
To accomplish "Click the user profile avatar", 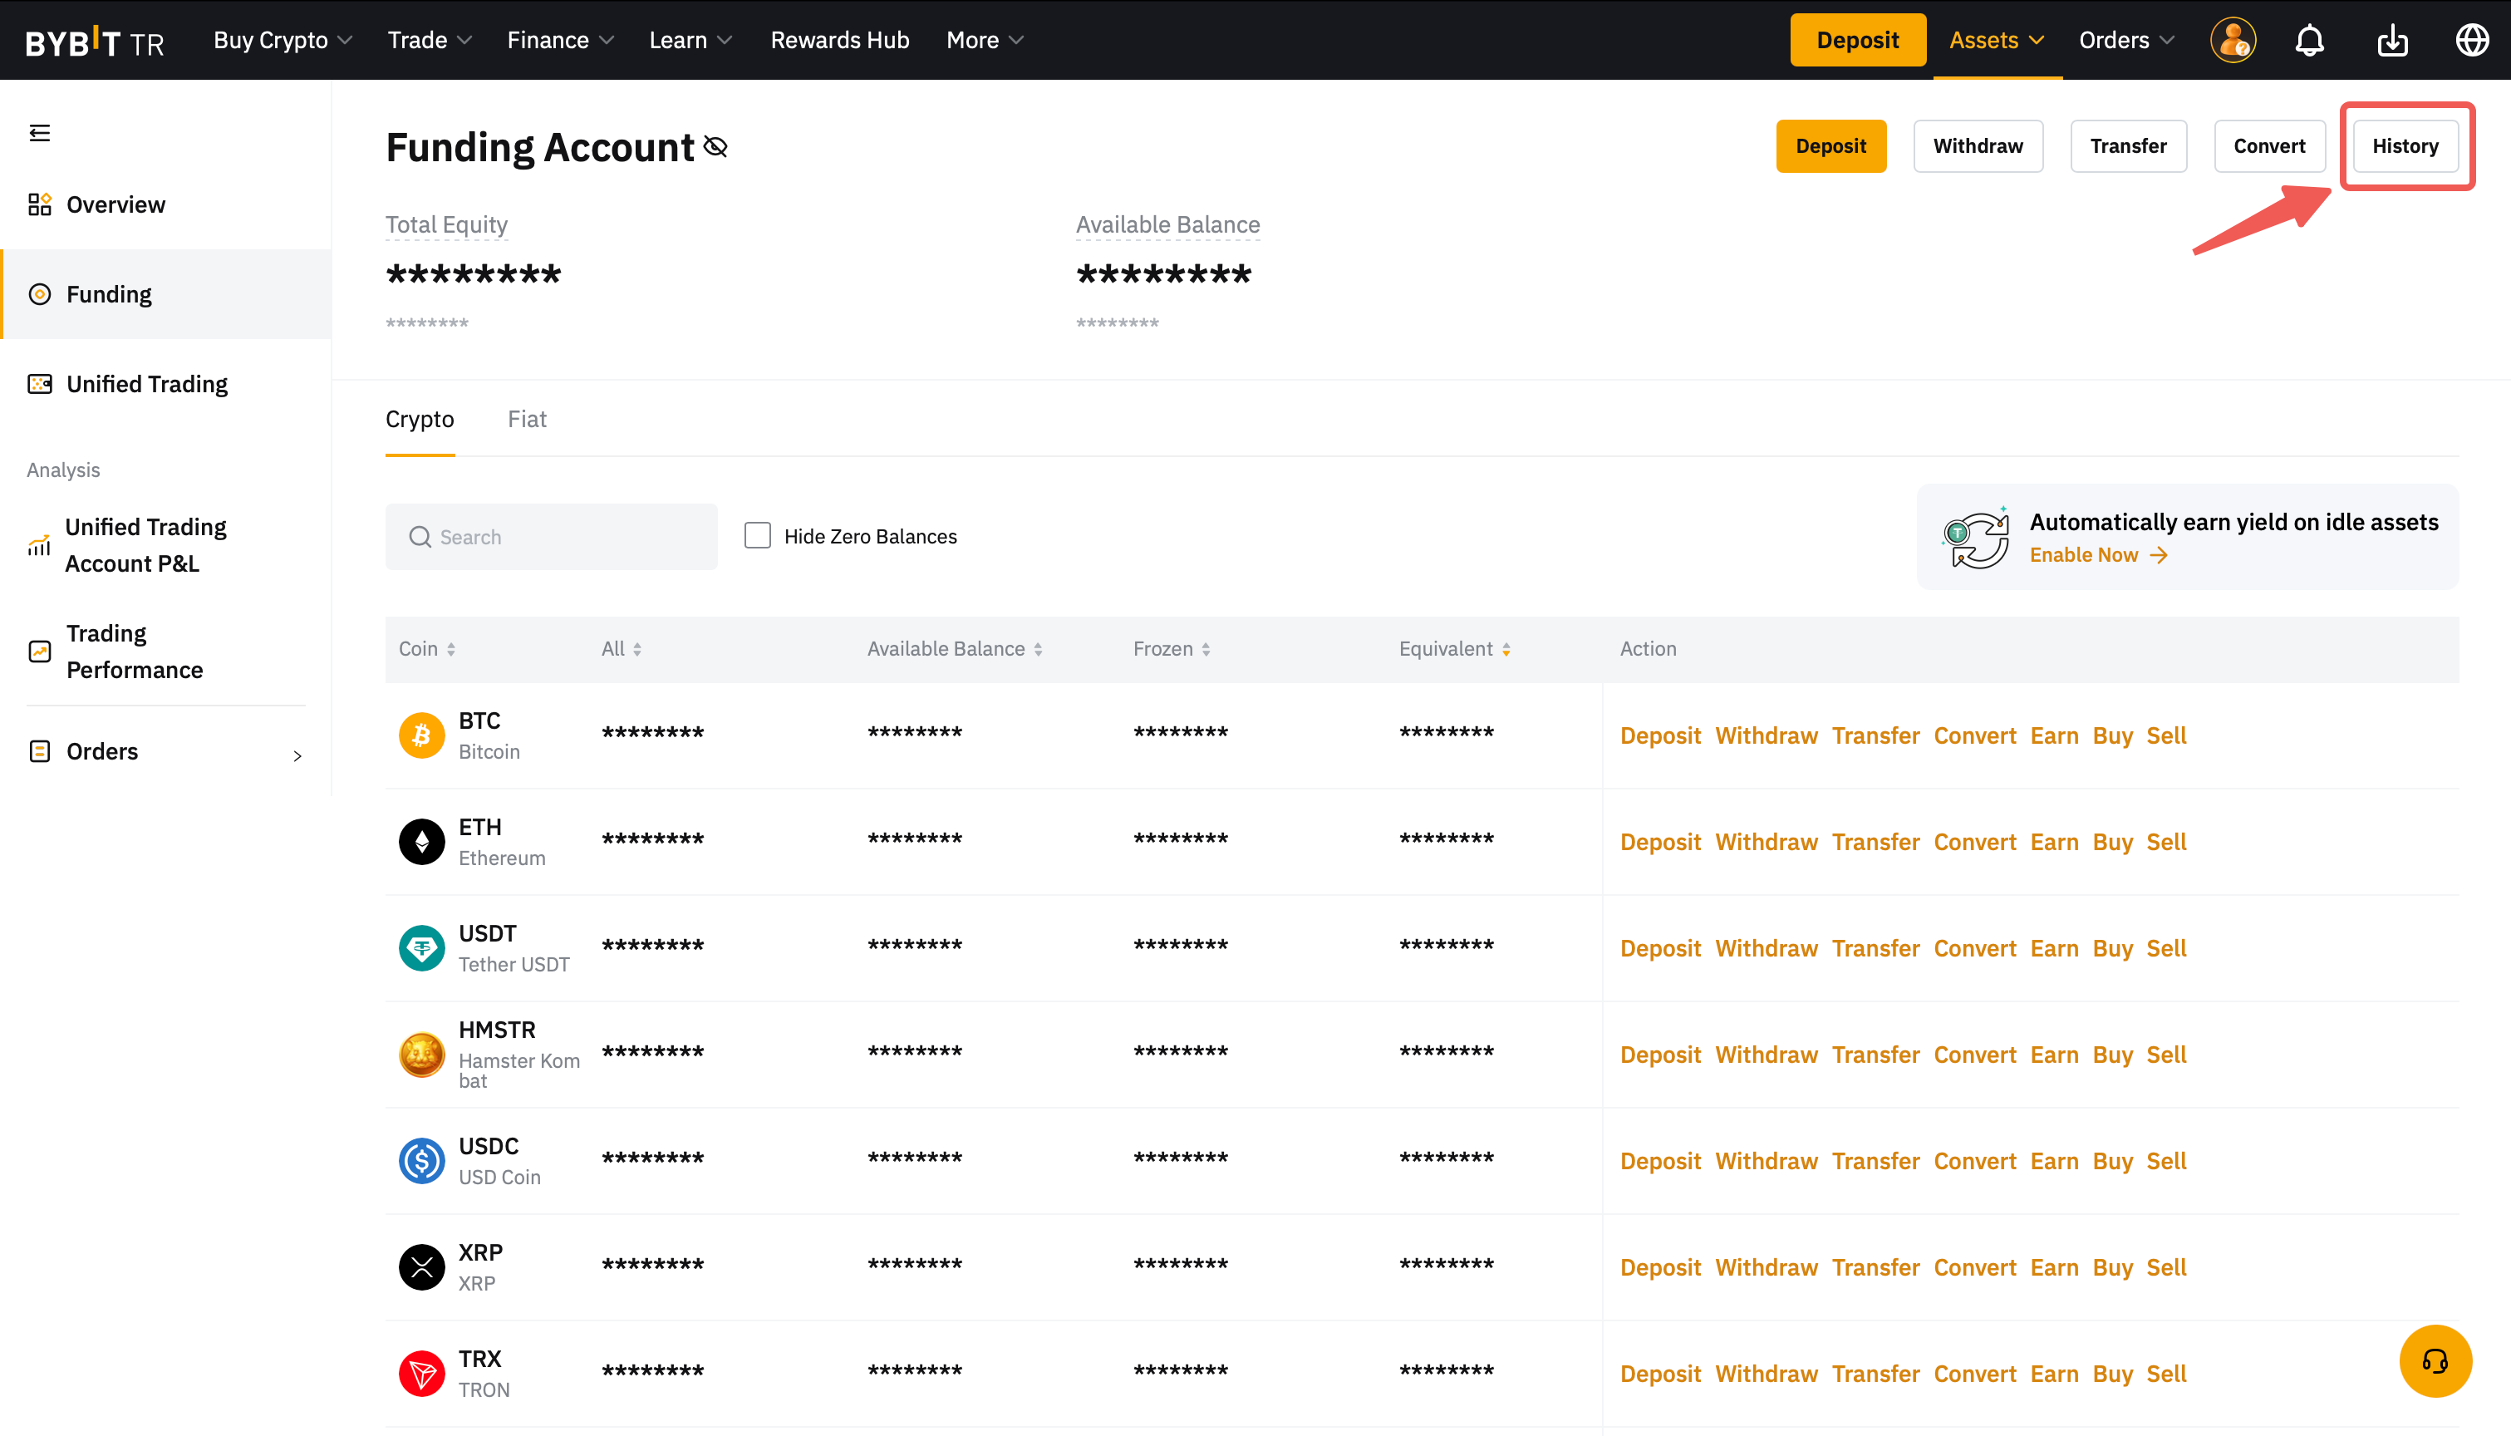I will [x=2232, y=41].
